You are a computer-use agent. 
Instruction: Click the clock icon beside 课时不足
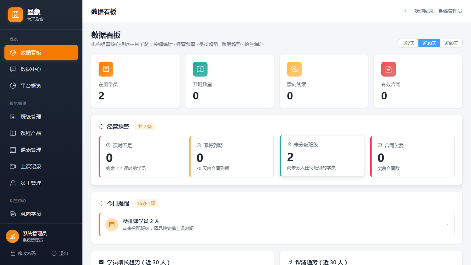pos(108,145)
